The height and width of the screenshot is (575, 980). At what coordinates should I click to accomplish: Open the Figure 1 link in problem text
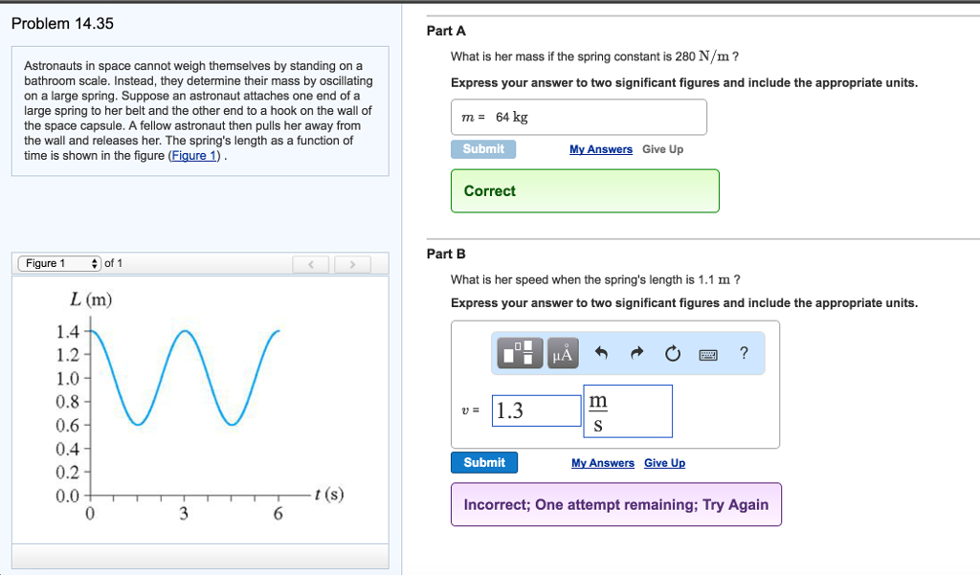[x=194, y=156]
